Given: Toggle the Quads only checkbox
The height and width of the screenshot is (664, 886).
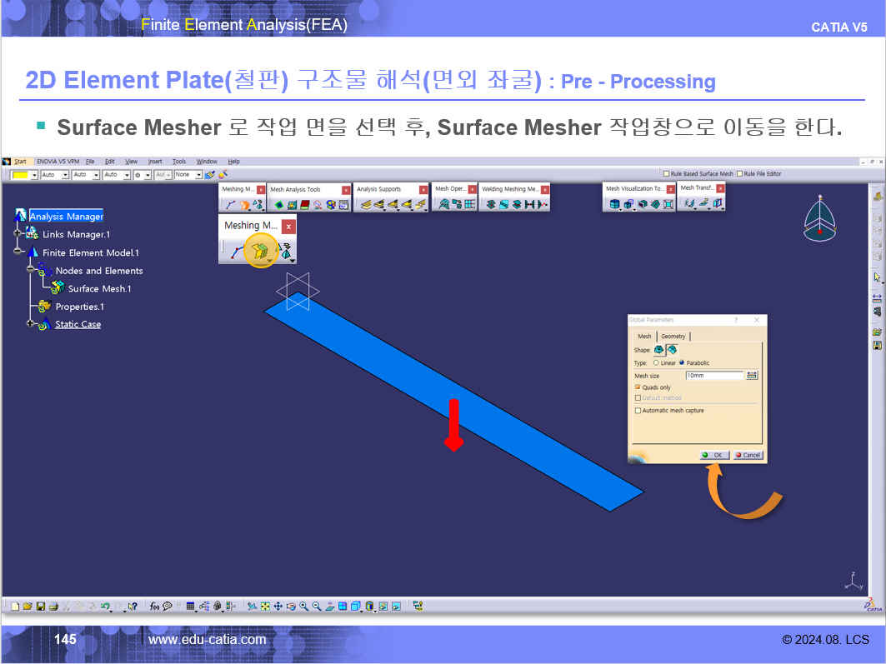Looking at the screenshot, I should 638,387.
